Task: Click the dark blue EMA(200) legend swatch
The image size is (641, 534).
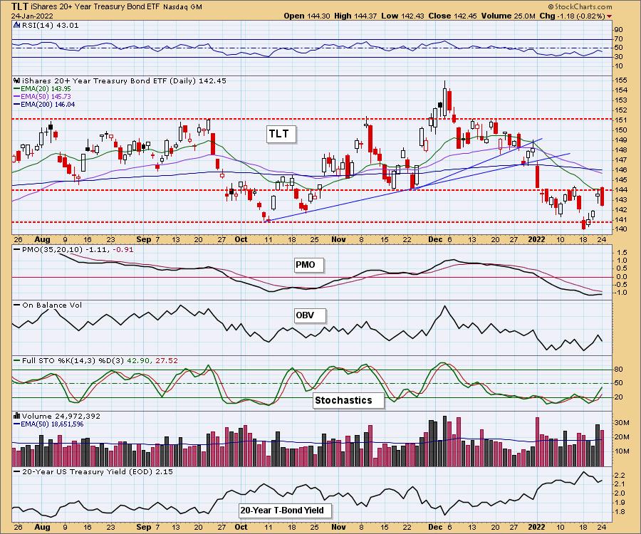Action: tap(17, 105)
